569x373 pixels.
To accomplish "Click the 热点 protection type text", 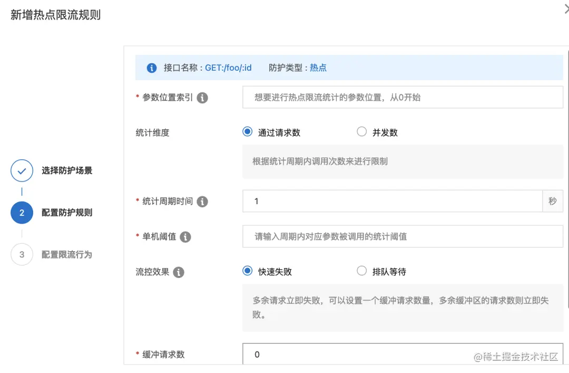I will point(318,68).
